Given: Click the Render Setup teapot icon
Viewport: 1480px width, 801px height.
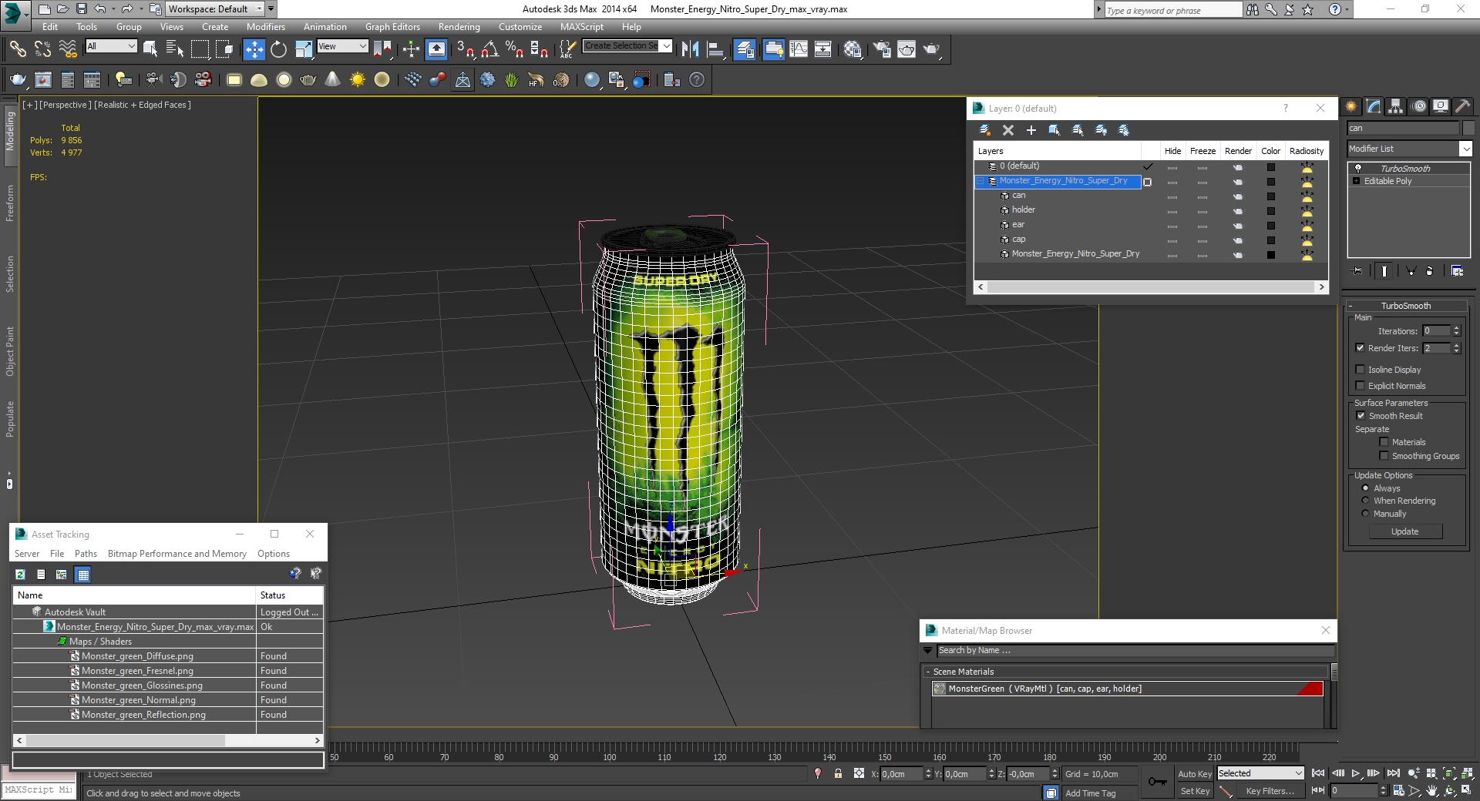Looking at the screenshot, I should pyautogui.click(x=882, y=49).
